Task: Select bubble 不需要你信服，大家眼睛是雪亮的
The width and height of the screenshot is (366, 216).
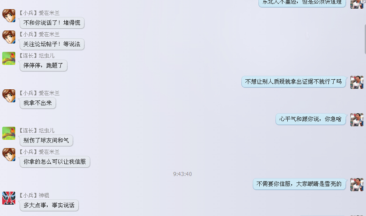Action: click(x=299, y=184)
